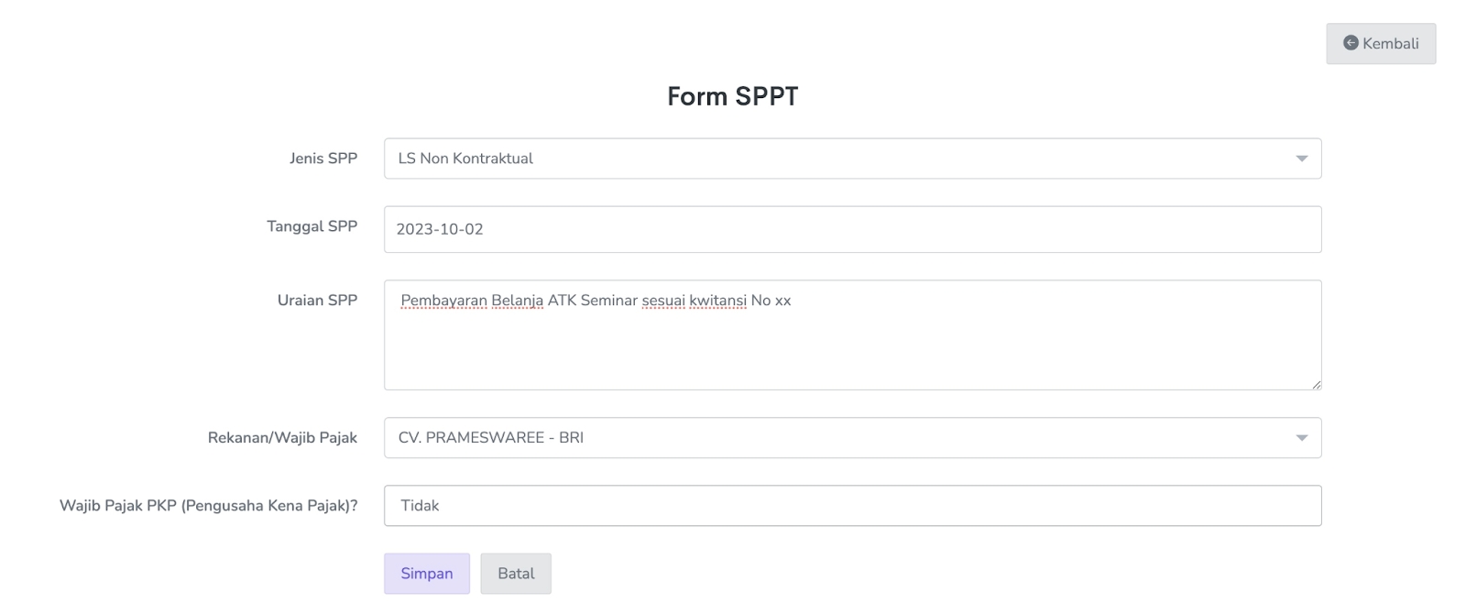Image resolution: width=1466 pixels, height=614 pixels.
Task: Click the Uraian SPP label
Action: pos(317,301)
